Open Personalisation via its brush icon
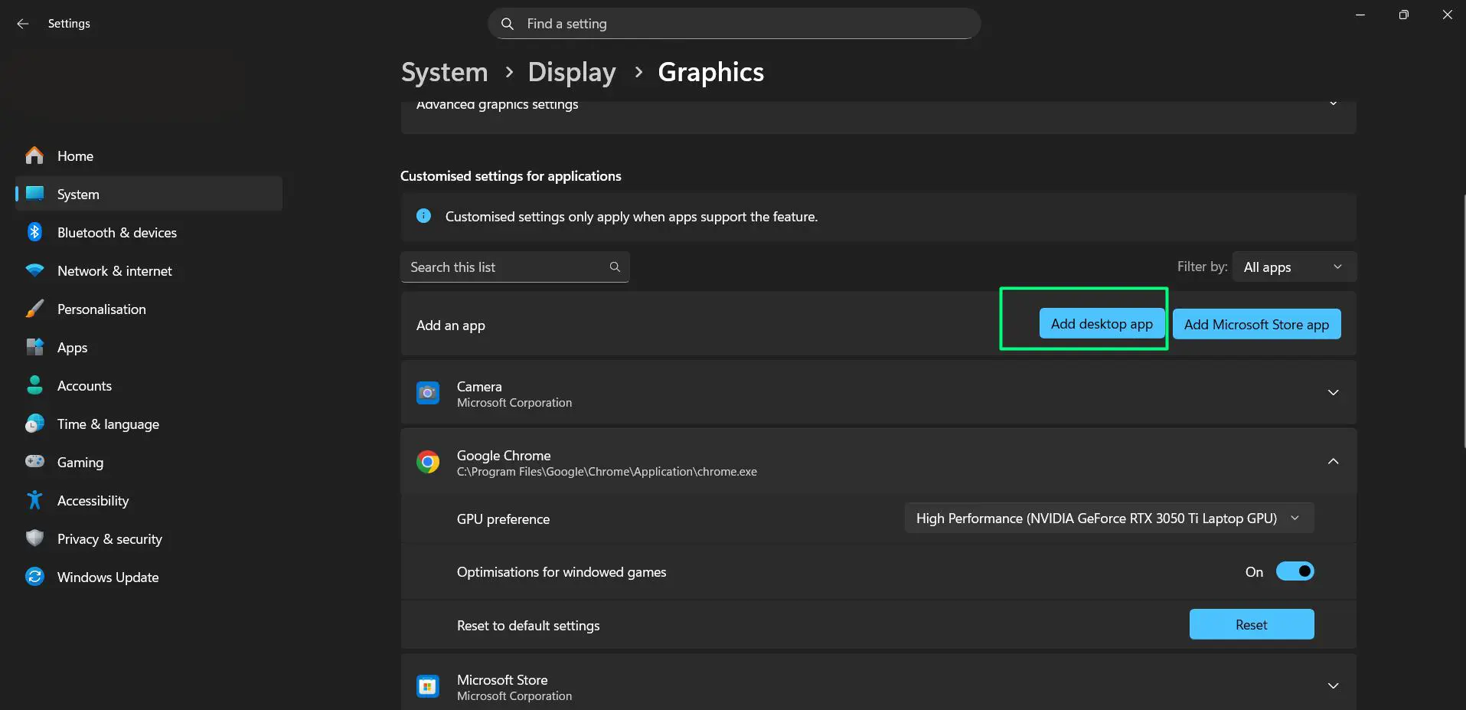This screenshot has width=1466, height=710. 34,309
